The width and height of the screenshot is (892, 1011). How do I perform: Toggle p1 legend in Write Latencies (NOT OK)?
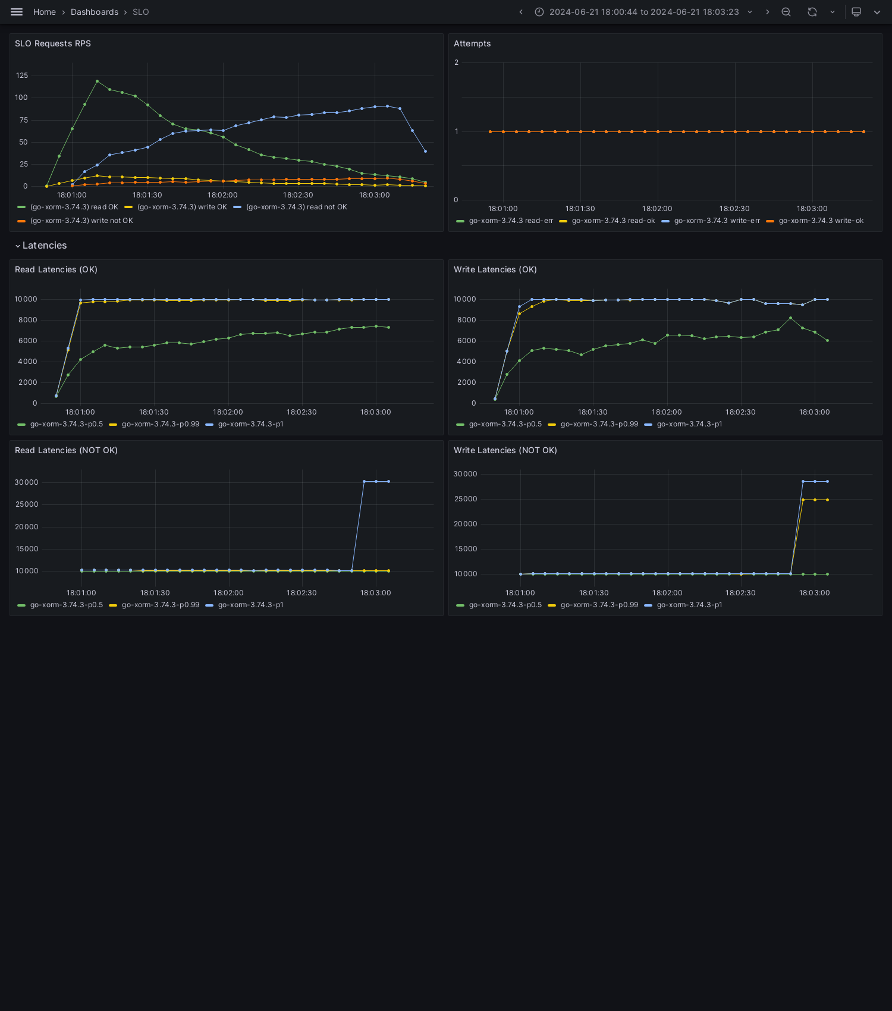tap(690, 605)
